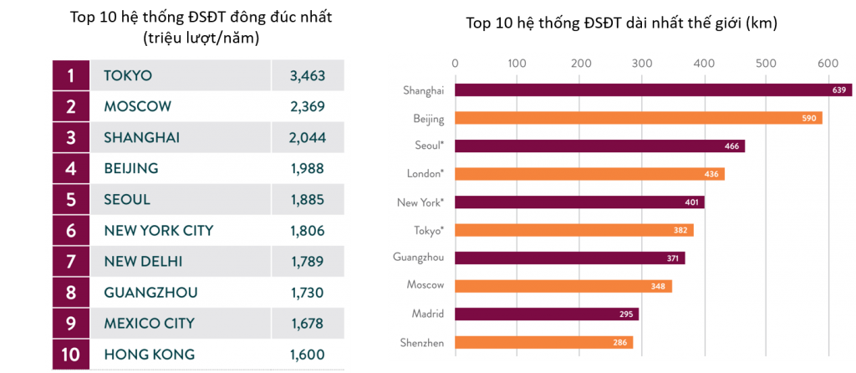Select the rank 4 number box

point(71,168)
